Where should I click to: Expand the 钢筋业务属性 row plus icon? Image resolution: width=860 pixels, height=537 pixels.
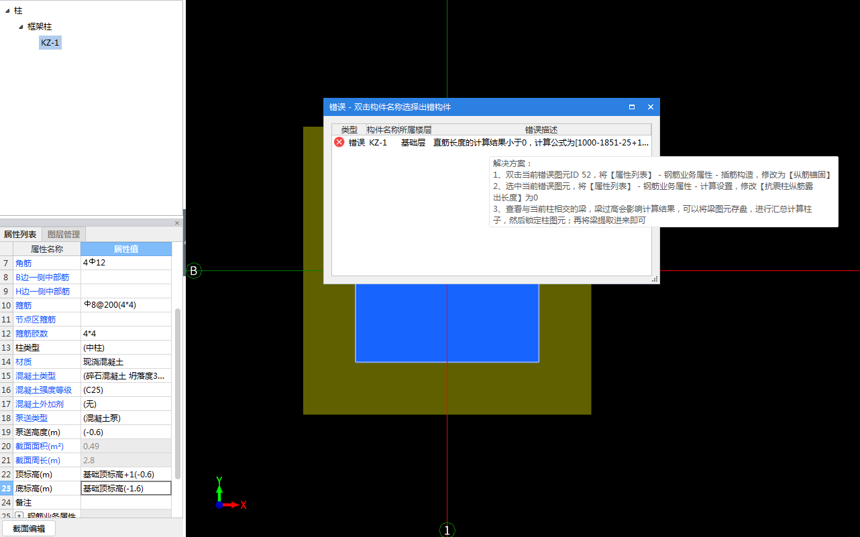(x=19, y=516)
